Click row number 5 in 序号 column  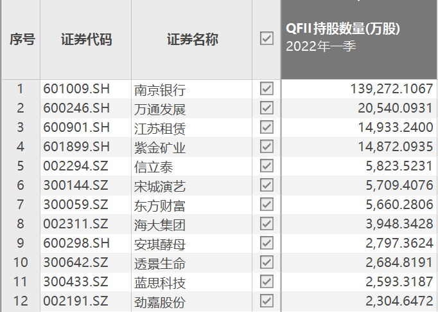(x=20, y=166)
